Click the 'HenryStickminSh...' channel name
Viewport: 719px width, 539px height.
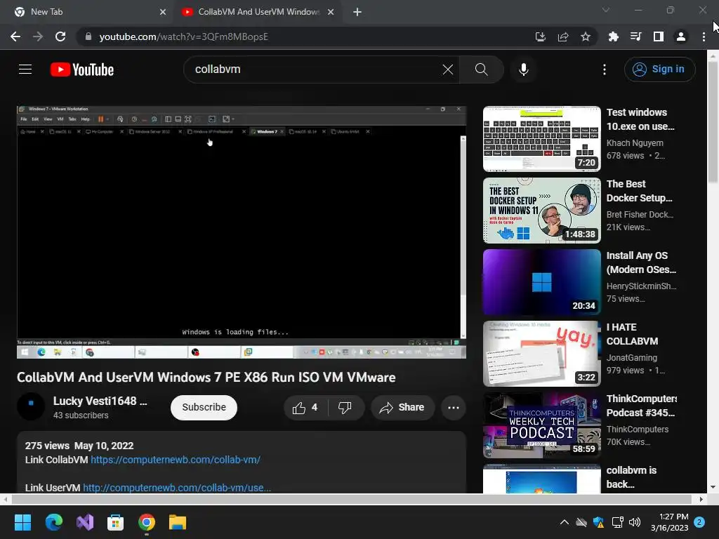click(x=641, y=286)
